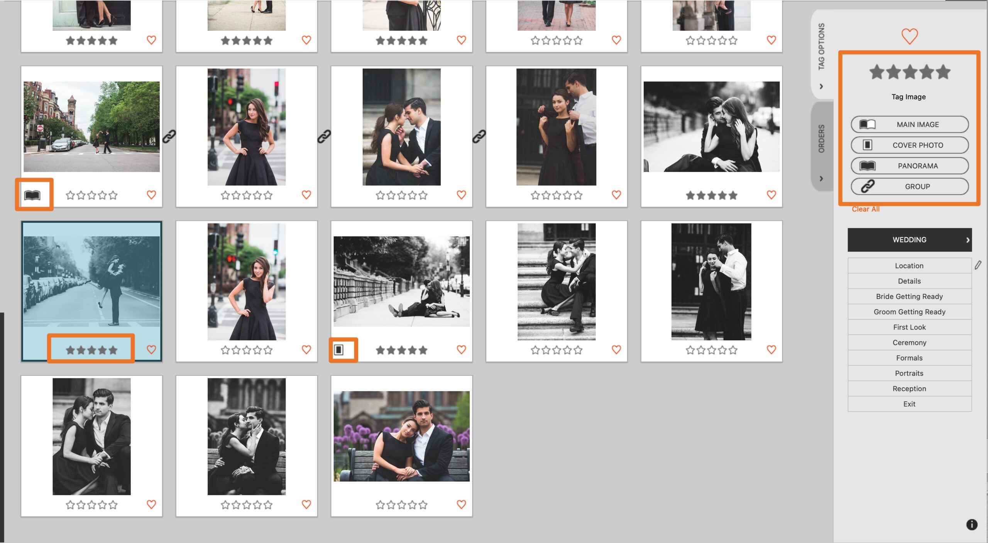Favorite the woman at crosswalk photo in second row
Image resolution: width=988 pixels, height=543 pixels.
point(306,195)
